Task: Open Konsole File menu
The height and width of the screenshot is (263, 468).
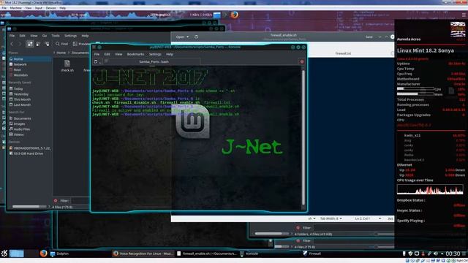Action: 97,54
